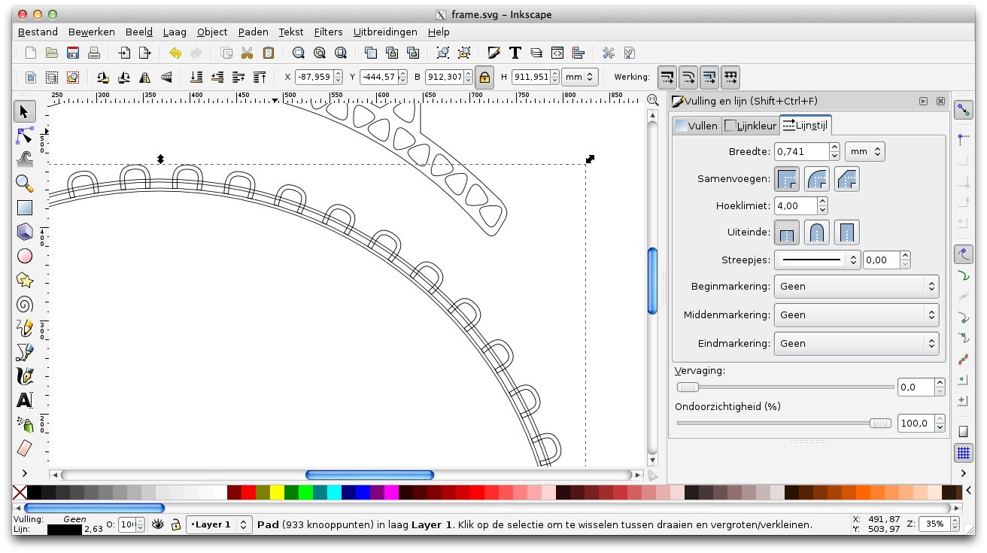The image size is (987, 553).
Task: Select the Node editing tool
Action: pyautogui.click(x=24, y=135)
